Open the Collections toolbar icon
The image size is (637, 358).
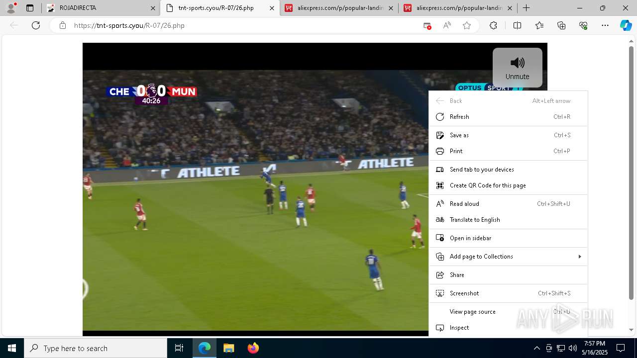pyautogui.click(x=561, y=25)
